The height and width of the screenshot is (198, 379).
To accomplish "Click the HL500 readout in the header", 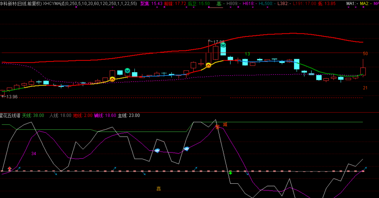I will point(267,4).
